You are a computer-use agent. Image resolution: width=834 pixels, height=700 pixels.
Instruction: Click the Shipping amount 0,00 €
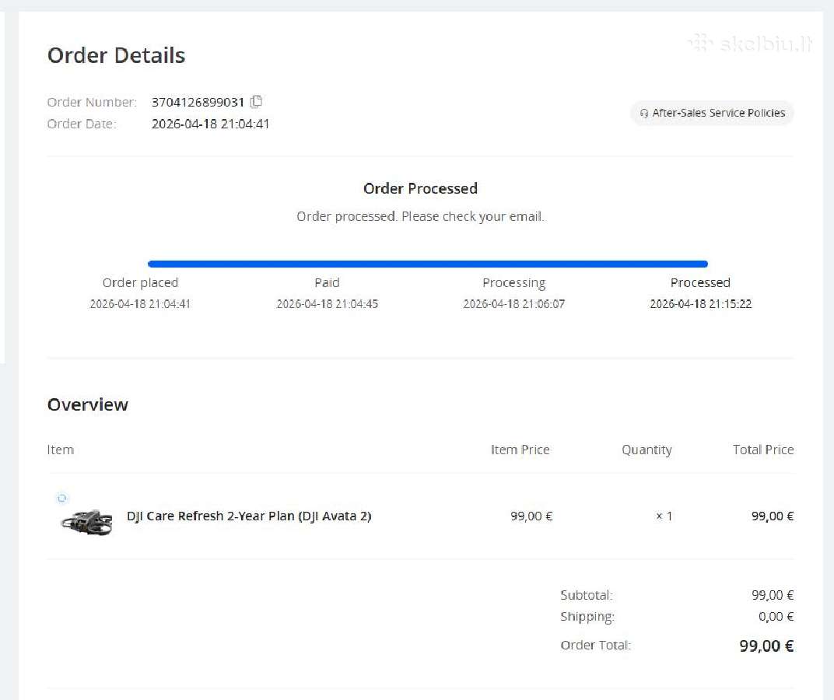tap(776, 617)
